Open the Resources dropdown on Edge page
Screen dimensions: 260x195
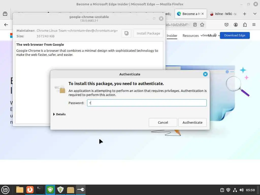click(192, 36)
